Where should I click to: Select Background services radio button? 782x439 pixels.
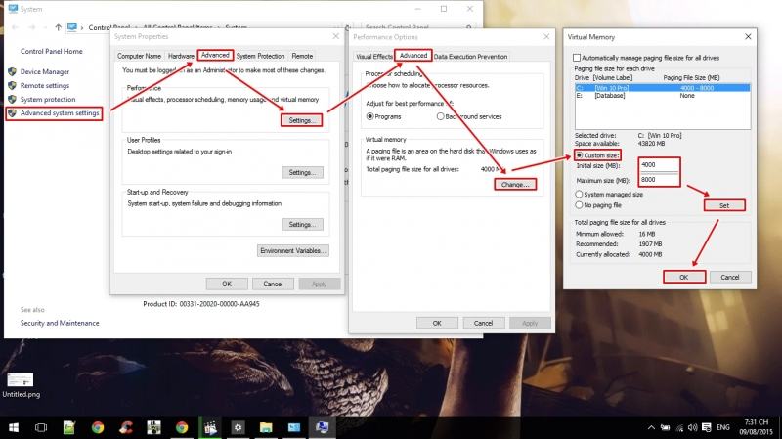pos(439,115)
